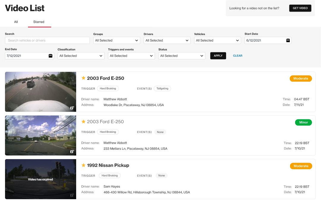Expand Triggers and events dropdown
Screen dimensions: 321x201
pyautogui.click(x=131, y=56)
